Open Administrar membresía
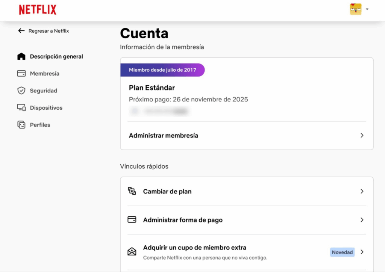This screenshot has height=272, width=385. 164,135
